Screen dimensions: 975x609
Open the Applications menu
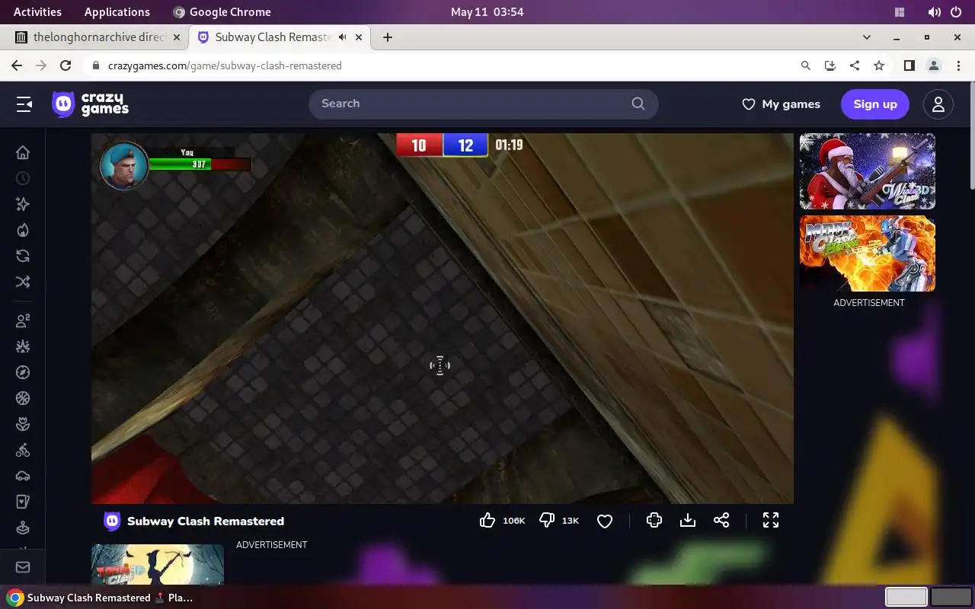tap(117, 12)
